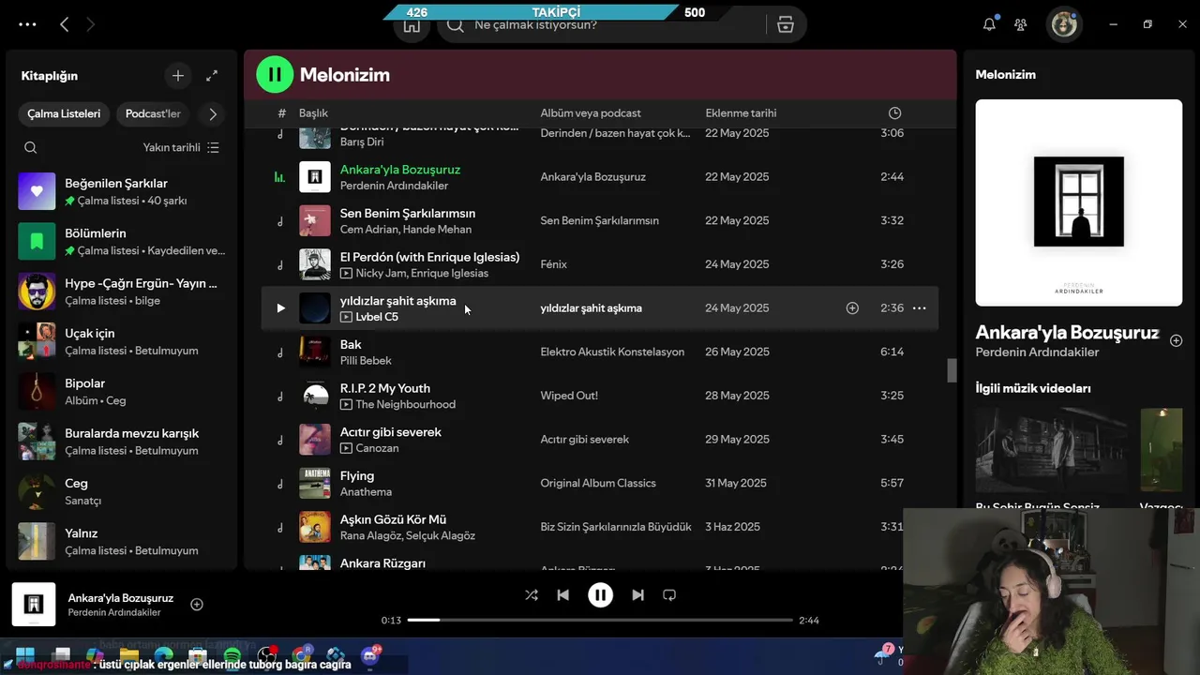Go back with the left arrow icon
This screenshot has width=1200, height=675.
[64, 24]
